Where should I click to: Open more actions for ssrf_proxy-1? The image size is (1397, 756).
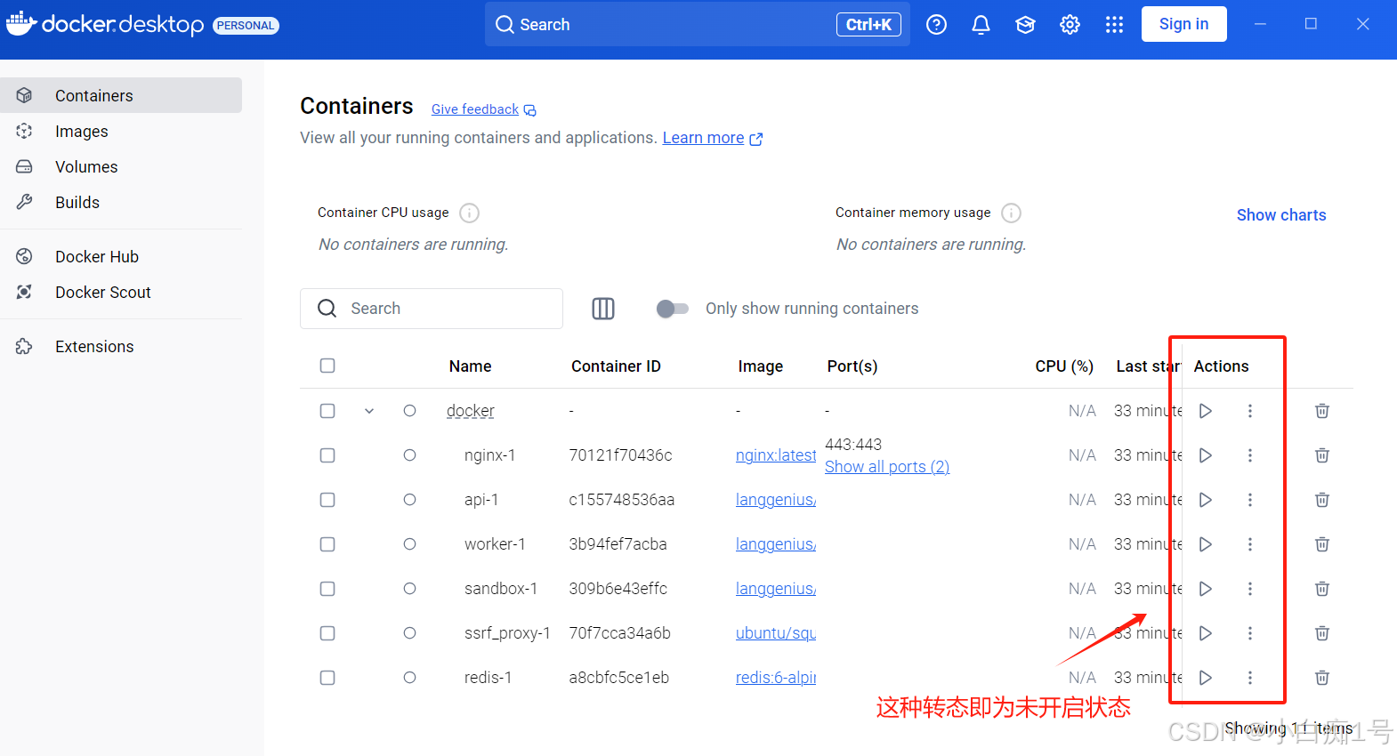click(1250, 633)
